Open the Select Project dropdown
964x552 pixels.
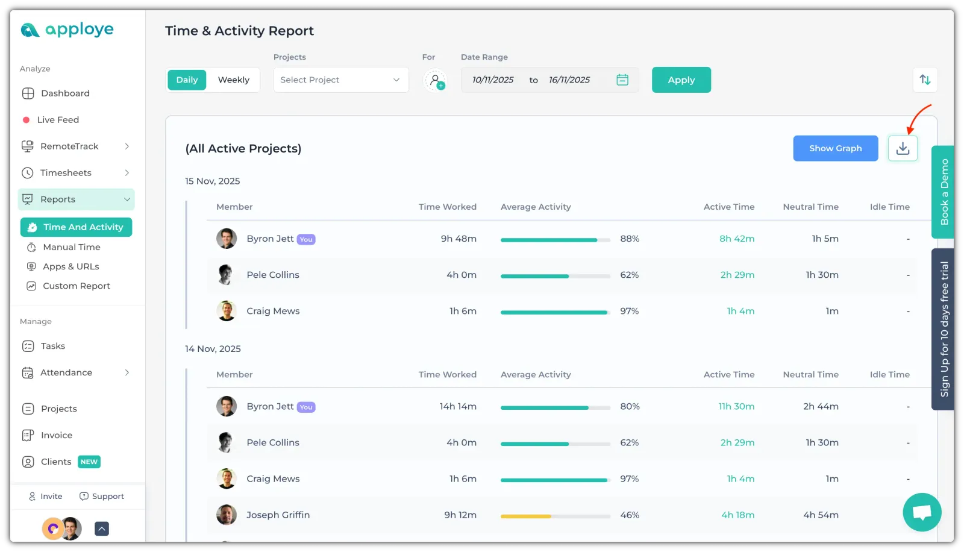(x=340, y=80)
